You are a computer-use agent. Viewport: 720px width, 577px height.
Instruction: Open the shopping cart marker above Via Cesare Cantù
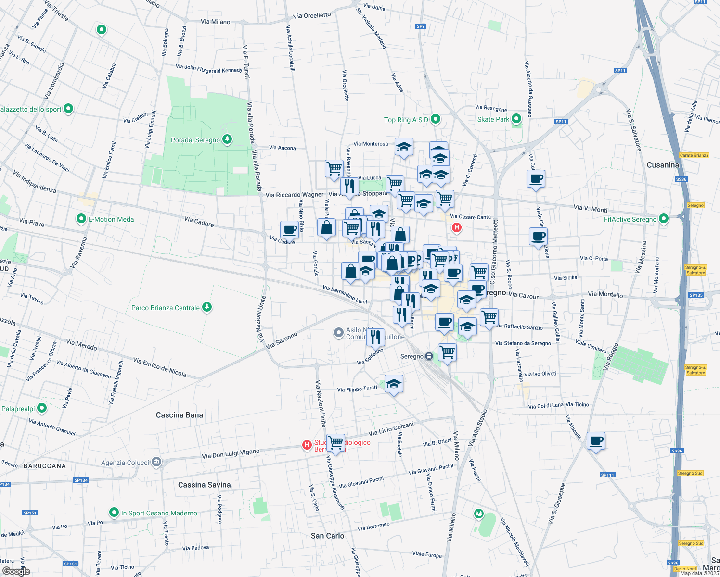pos(445,200)
